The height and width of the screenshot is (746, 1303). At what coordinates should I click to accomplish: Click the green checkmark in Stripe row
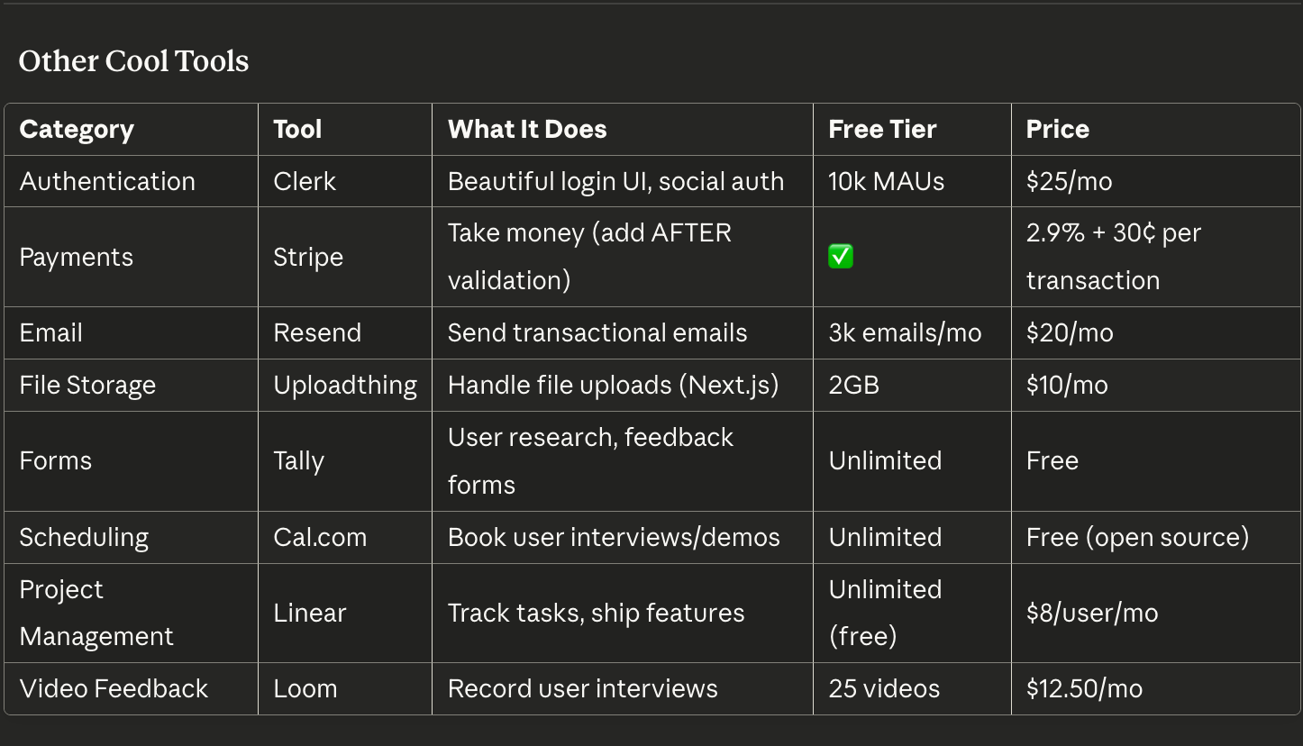point(841,257)
